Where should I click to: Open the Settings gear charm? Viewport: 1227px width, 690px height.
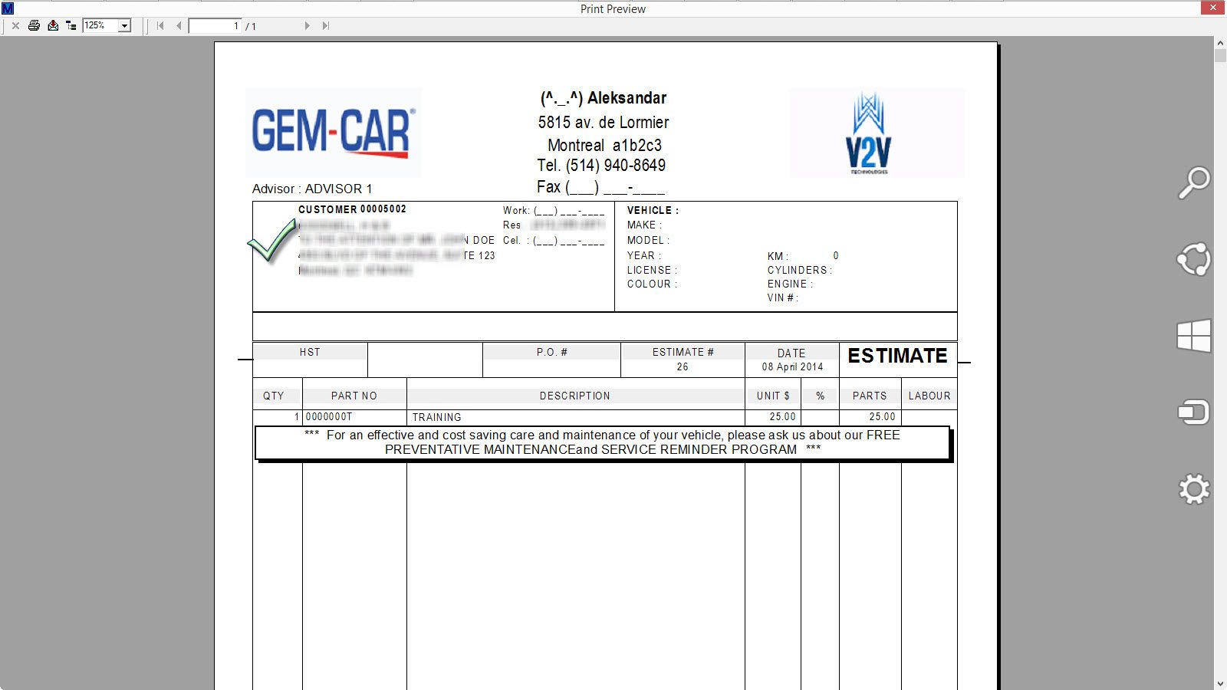pos(1194,489)
